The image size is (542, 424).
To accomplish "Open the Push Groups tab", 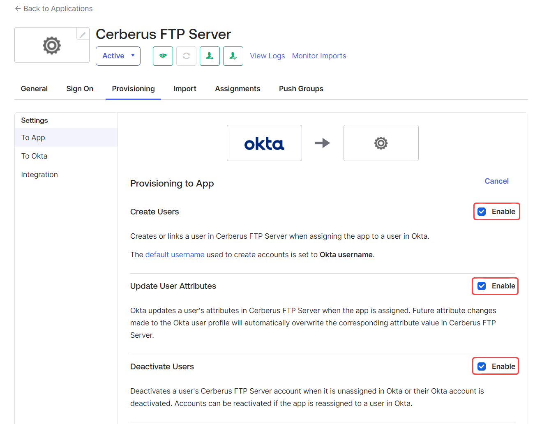I will [x=301, y=89].
